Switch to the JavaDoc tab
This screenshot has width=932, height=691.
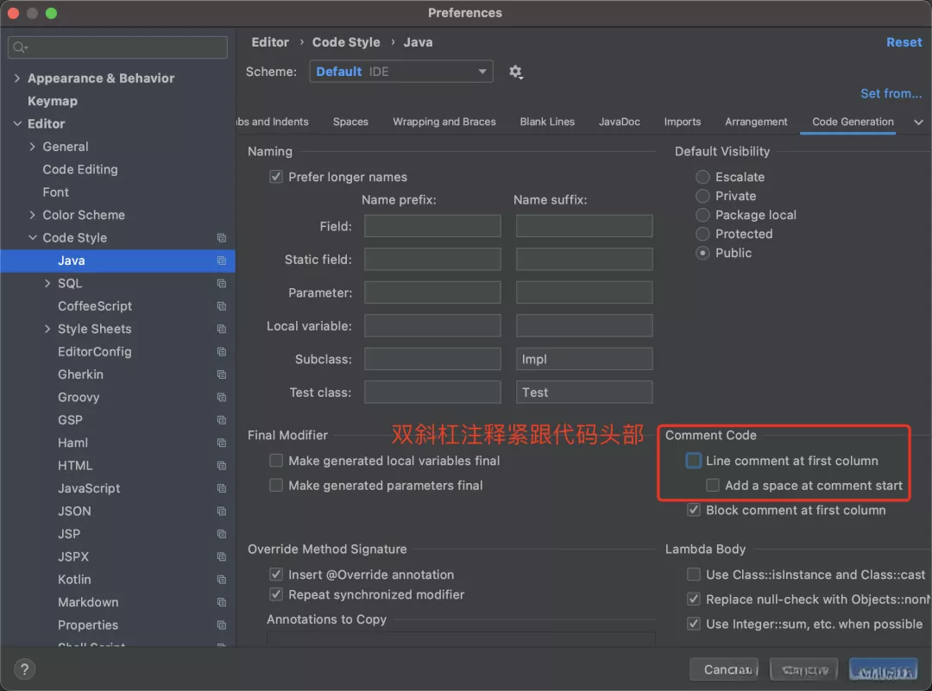[x=619, y=122]
